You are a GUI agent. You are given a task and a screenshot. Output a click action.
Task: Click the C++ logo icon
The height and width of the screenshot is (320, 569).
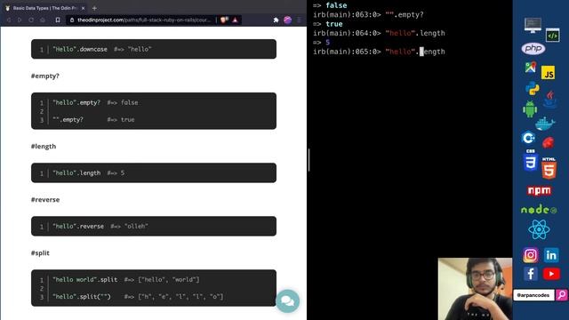coord(528,138)
